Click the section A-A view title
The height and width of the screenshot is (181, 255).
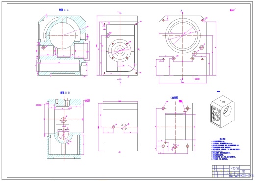(64, 10)
